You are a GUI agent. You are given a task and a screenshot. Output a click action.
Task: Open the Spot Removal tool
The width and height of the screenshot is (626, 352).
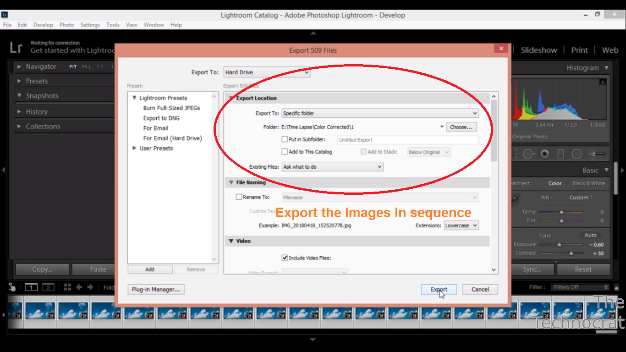[528, 154]
